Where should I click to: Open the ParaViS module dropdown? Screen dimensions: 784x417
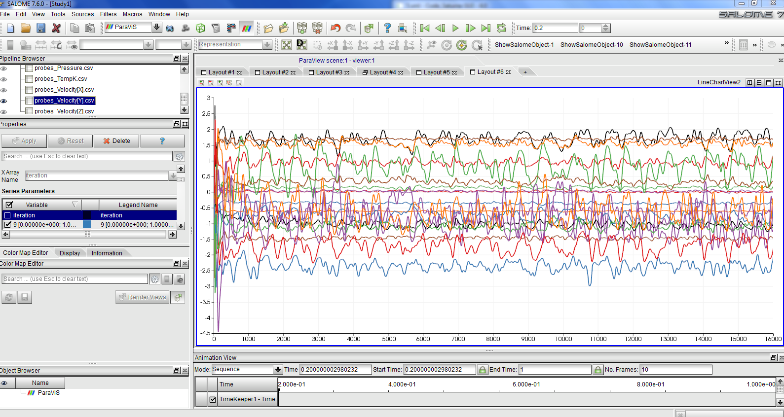coord(156,27)
